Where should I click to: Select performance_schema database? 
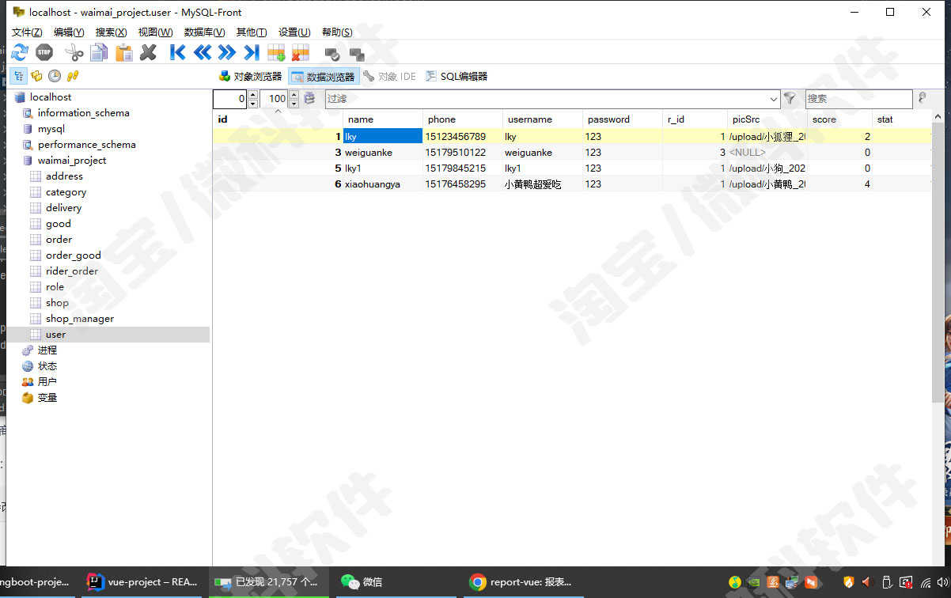pos(86,144)
